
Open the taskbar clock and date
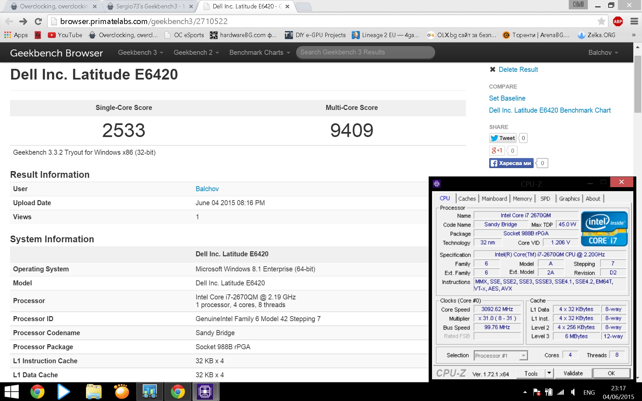click(618, 392)
